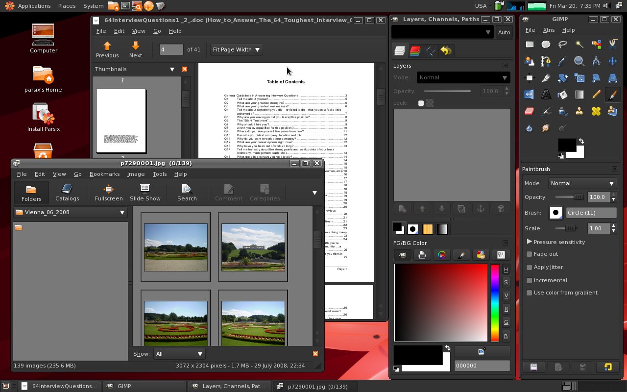Viewport: 627px width, 392px height.
Task: Open the Bookmarks menu
Action: 104,174
